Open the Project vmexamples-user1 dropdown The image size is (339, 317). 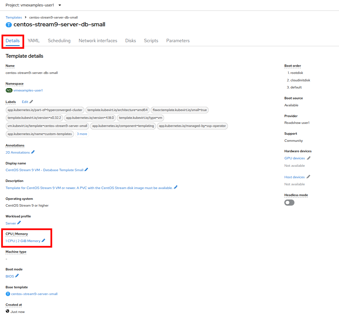(33, 5)
